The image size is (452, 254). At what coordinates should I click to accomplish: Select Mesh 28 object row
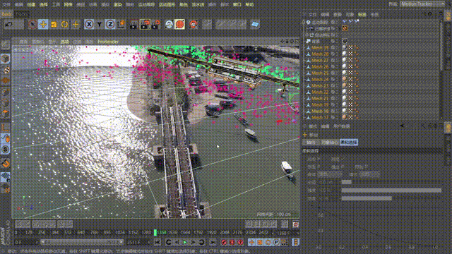point(320,54)
